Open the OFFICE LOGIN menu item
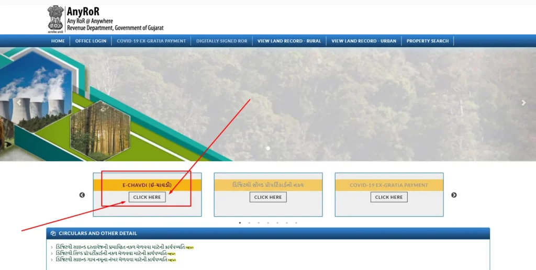536x270 pixels. [x=91, y=41]
